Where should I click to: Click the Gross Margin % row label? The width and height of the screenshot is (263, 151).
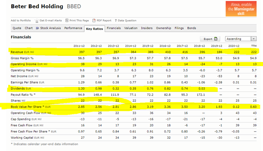(22, 58)
